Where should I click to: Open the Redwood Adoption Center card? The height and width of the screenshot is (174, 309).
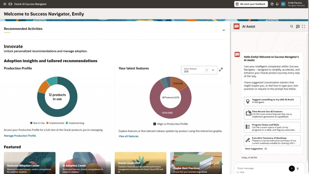[x=30, y=163]
